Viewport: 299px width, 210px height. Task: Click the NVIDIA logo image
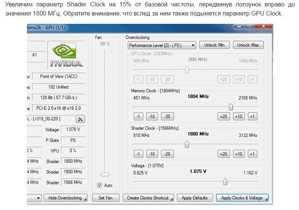pyautogui.click(x=67, y=55)
